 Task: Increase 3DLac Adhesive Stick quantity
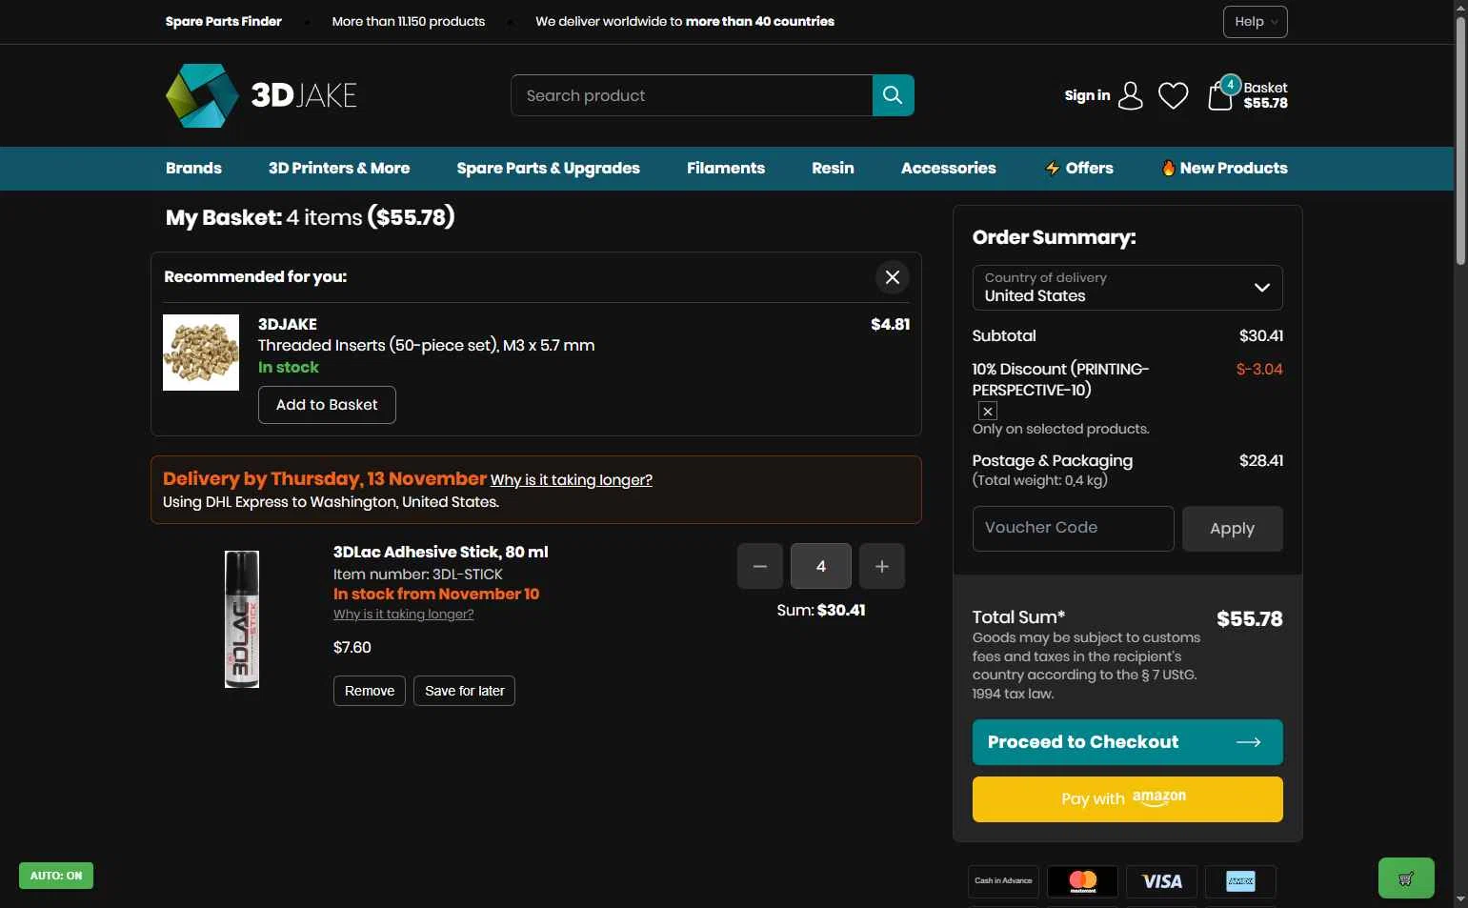coord(882,566)
